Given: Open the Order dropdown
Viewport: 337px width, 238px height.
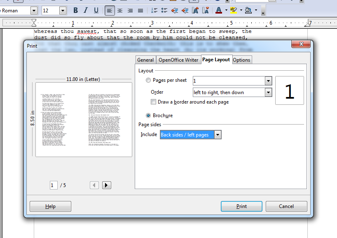Looking at the screenshot, I should [268, 92].
